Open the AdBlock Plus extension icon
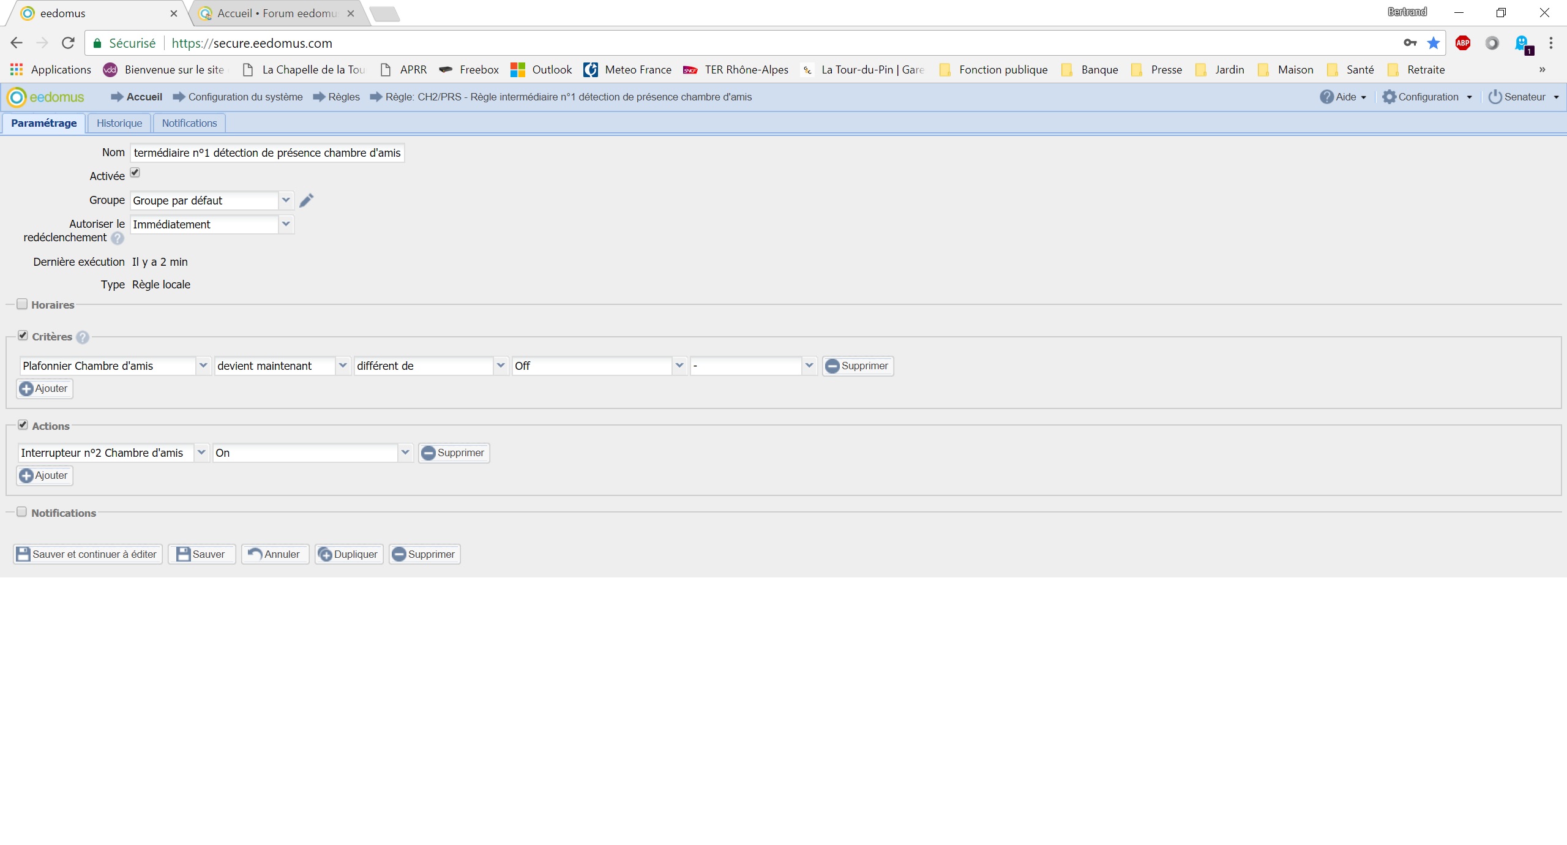 (1463, 43)
